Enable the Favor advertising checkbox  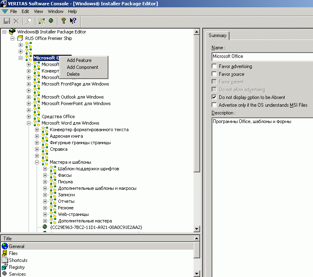214,66
